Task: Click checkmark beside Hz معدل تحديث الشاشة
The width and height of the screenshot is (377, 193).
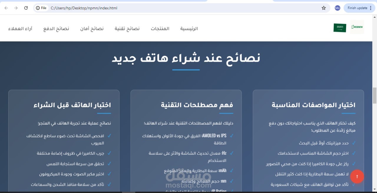Action: 232,153
